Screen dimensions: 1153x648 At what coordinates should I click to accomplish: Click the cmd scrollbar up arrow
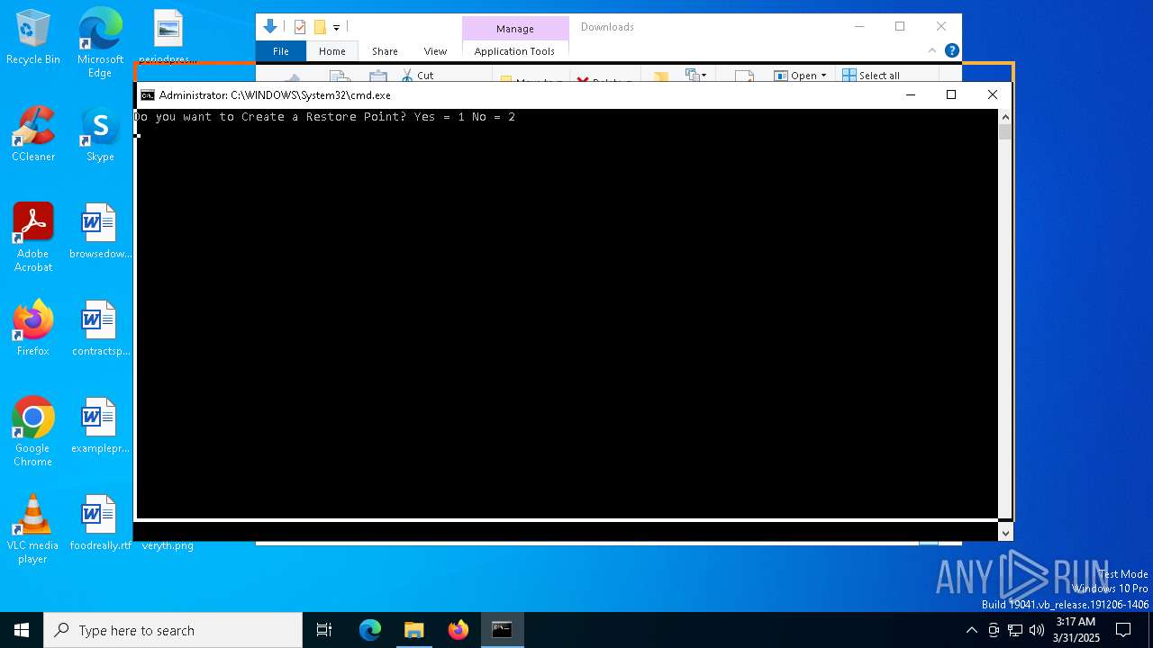(1005, 117)
